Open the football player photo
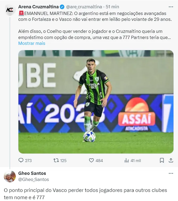 click(96, 102)
